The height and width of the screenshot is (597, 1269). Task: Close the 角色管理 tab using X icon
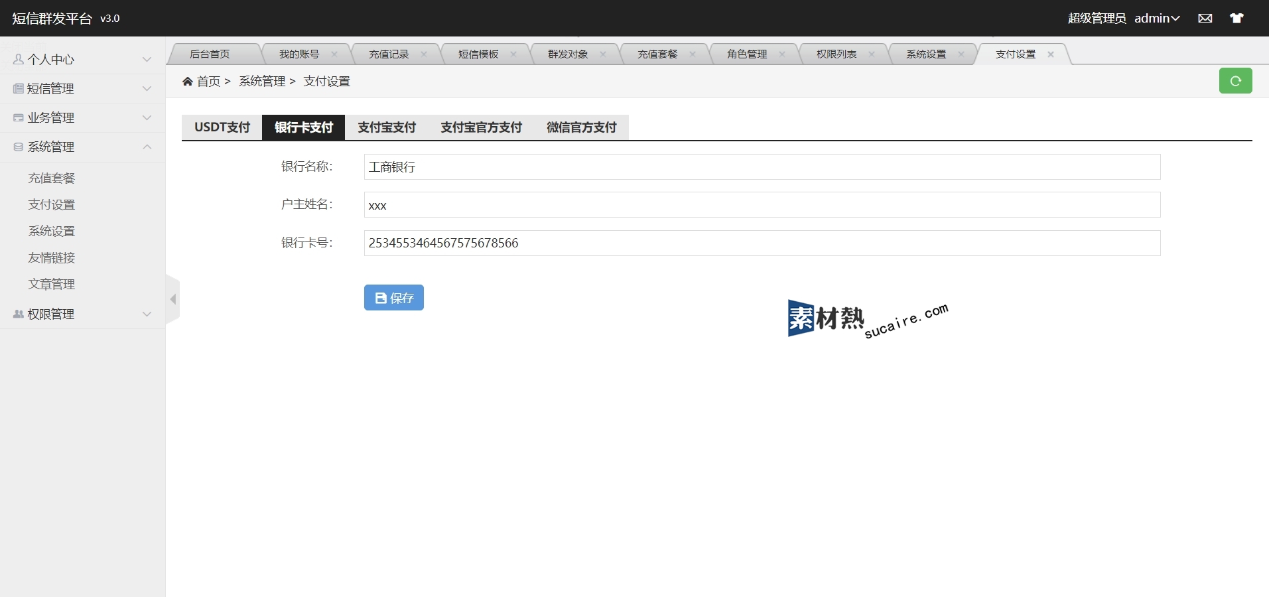coord(782,54)
